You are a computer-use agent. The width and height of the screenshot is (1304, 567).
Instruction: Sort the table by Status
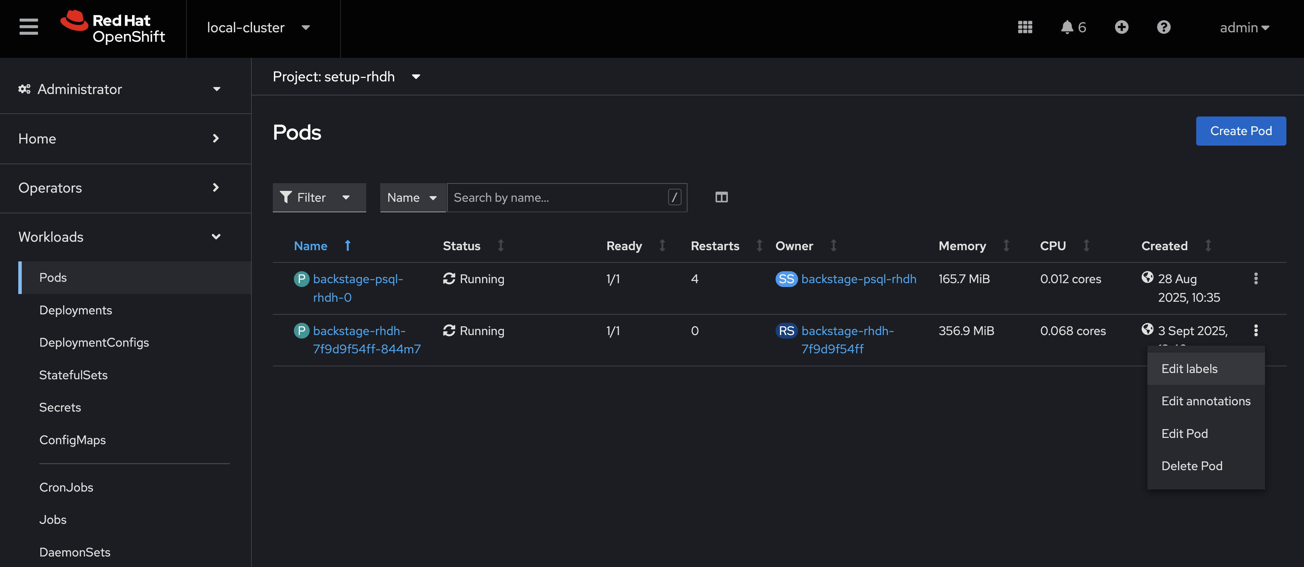[x=501, y=246]
